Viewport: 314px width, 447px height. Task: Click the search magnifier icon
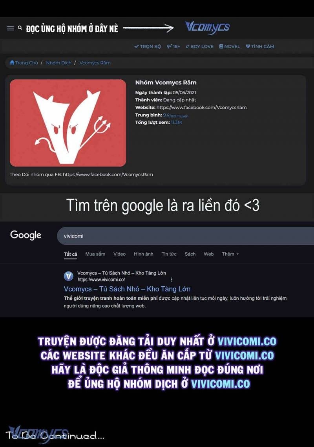pyautogui.click(x=20, y=27)
